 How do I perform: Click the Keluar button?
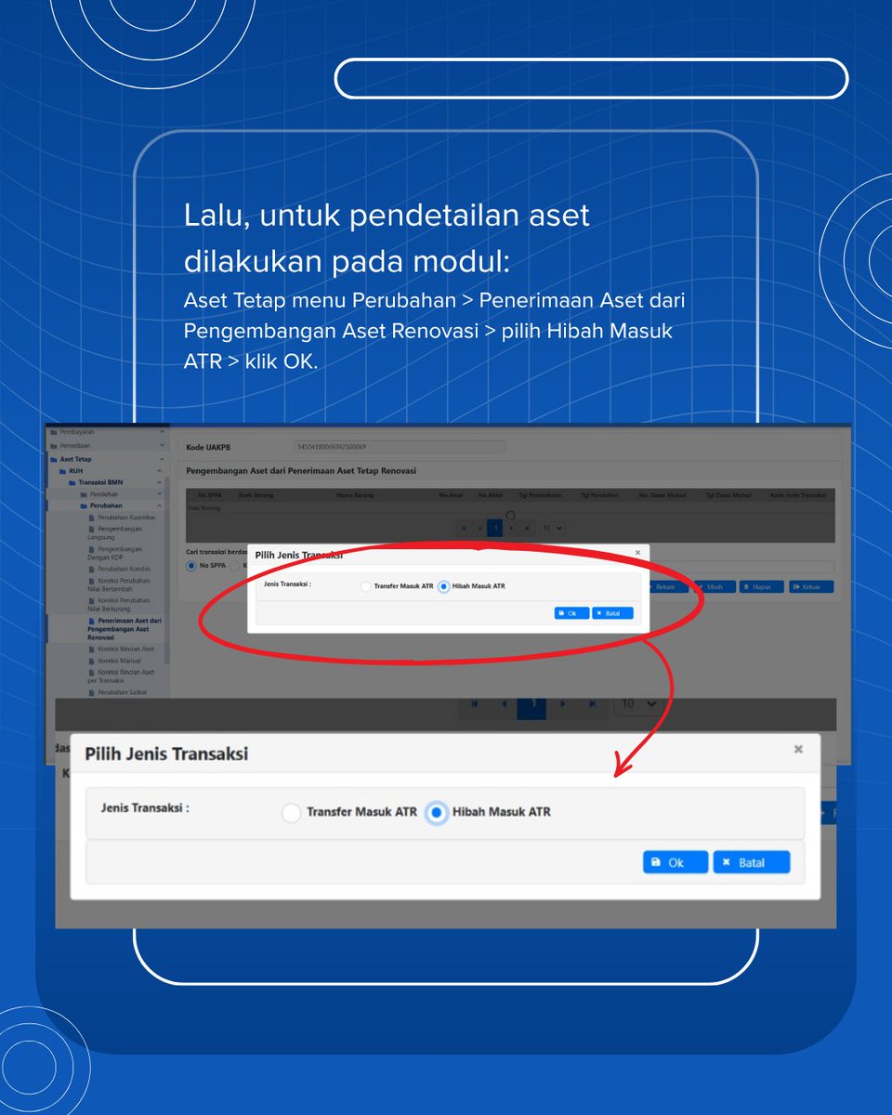(811, 586)
